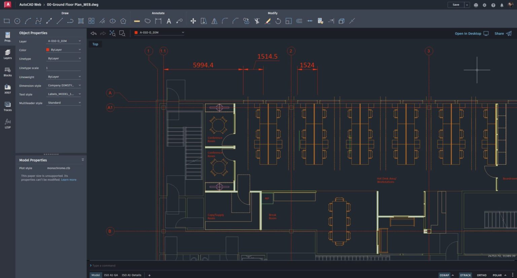Viewport: 517px width, 278px height.
Task: Open the Layers panel in the sidebar
Action: (7, 55)
